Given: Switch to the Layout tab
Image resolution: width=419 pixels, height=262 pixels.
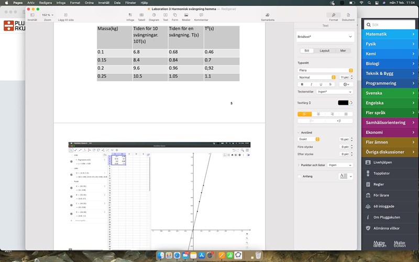Looking at the screenshot, I should click(x=325, y=51).
